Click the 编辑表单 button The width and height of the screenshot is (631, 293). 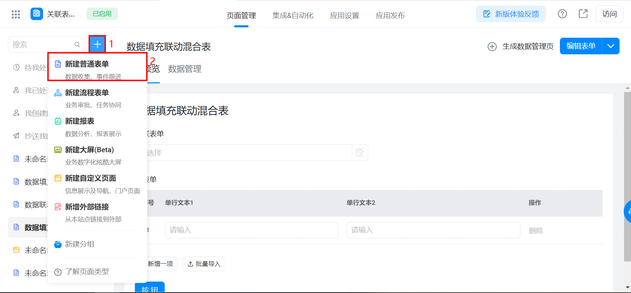(581, 46)
